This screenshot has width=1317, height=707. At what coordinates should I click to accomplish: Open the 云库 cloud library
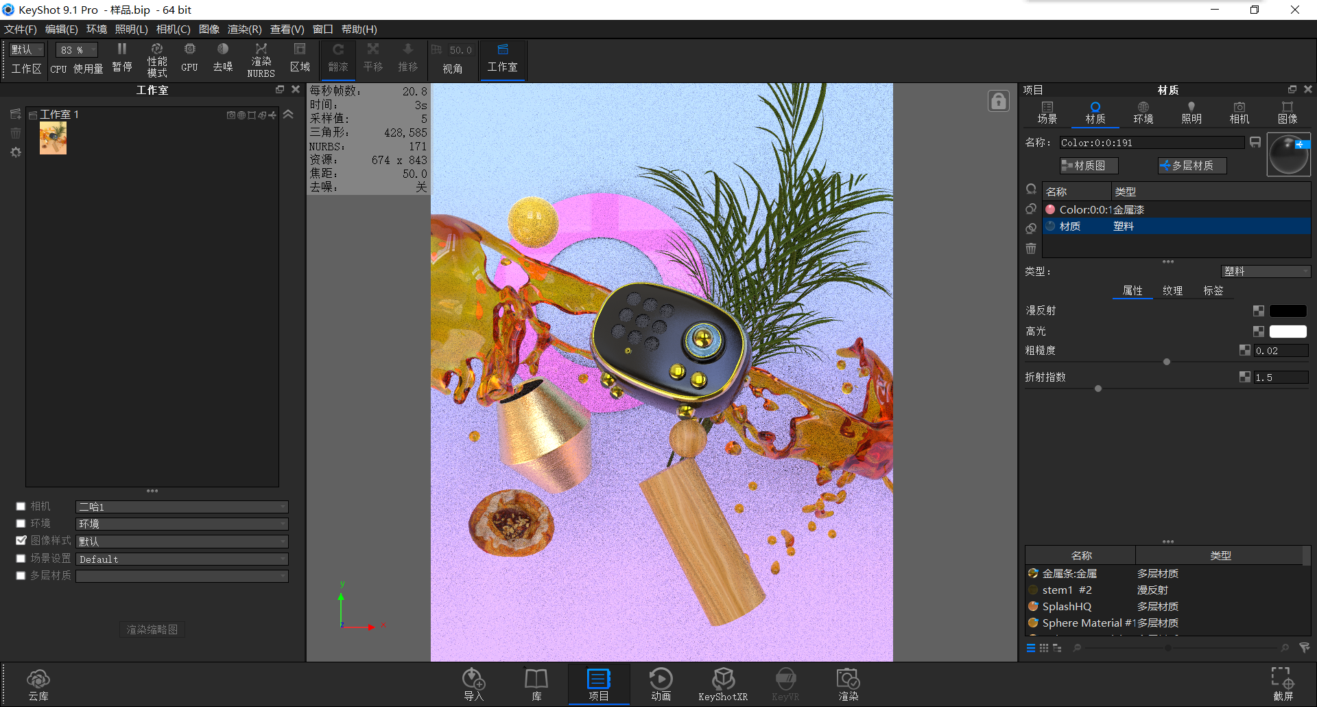click(x=38, y=683)
